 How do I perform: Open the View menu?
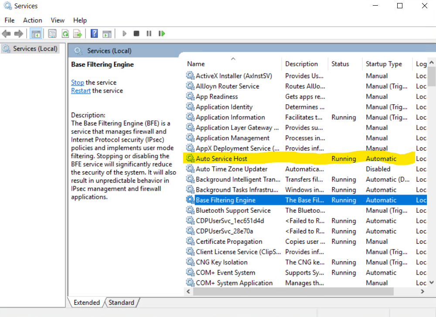(x=58, y=20)
